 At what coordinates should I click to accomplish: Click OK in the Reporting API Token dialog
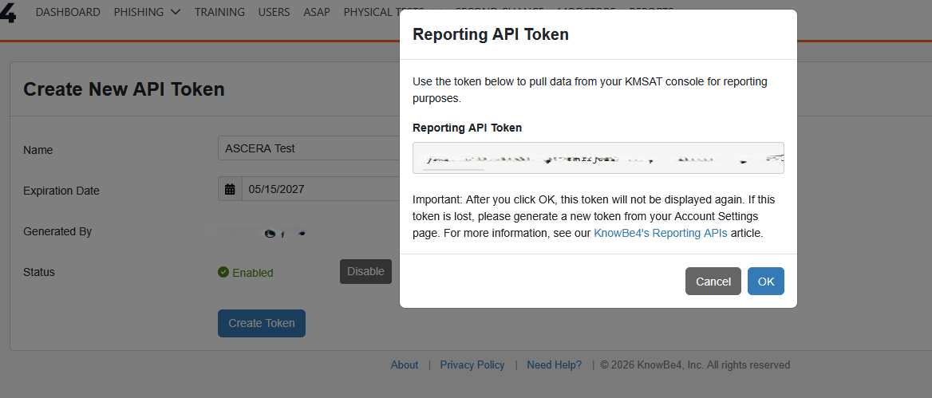pos(765,281)
